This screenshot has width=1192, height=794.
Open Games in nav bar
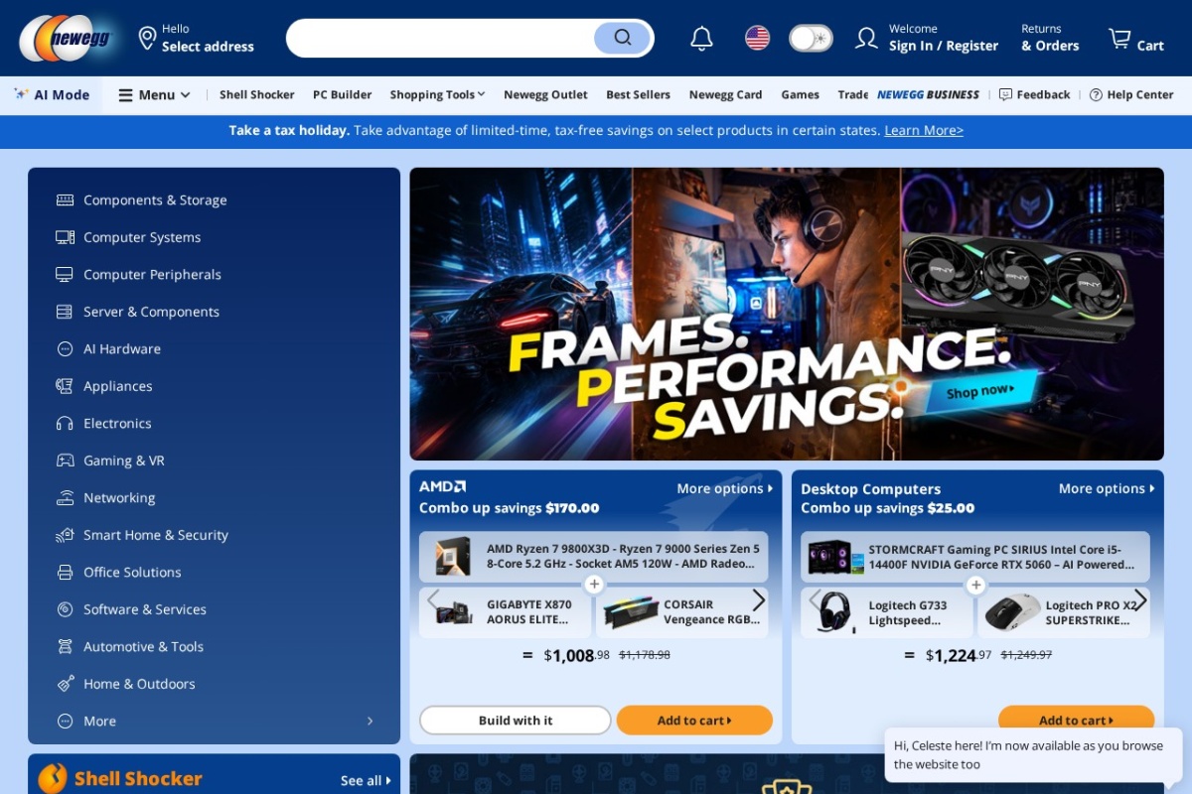click(800, 95)
